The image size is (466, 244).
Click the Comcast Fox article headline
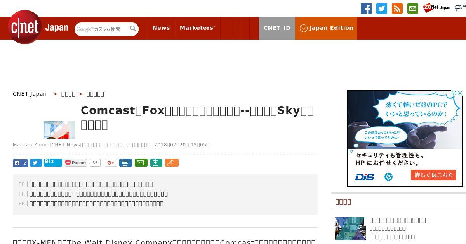point(197,118)
